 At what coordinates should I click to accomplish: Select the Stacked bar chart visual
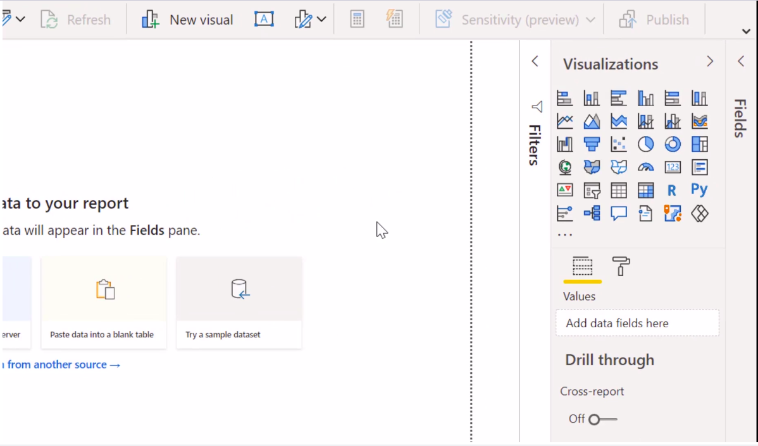[564, 99]
